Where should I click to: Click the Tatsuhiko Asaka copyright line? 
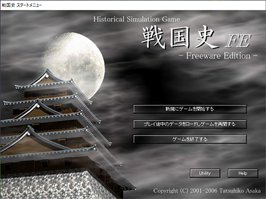coord(207,191)
